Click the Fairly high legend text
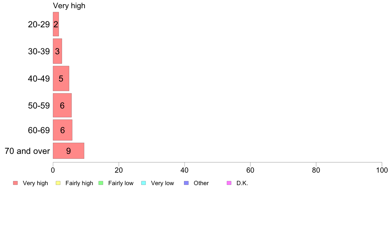Image resolution: width=391 pixels, height=242 pixels. click(x=79, y=183)
